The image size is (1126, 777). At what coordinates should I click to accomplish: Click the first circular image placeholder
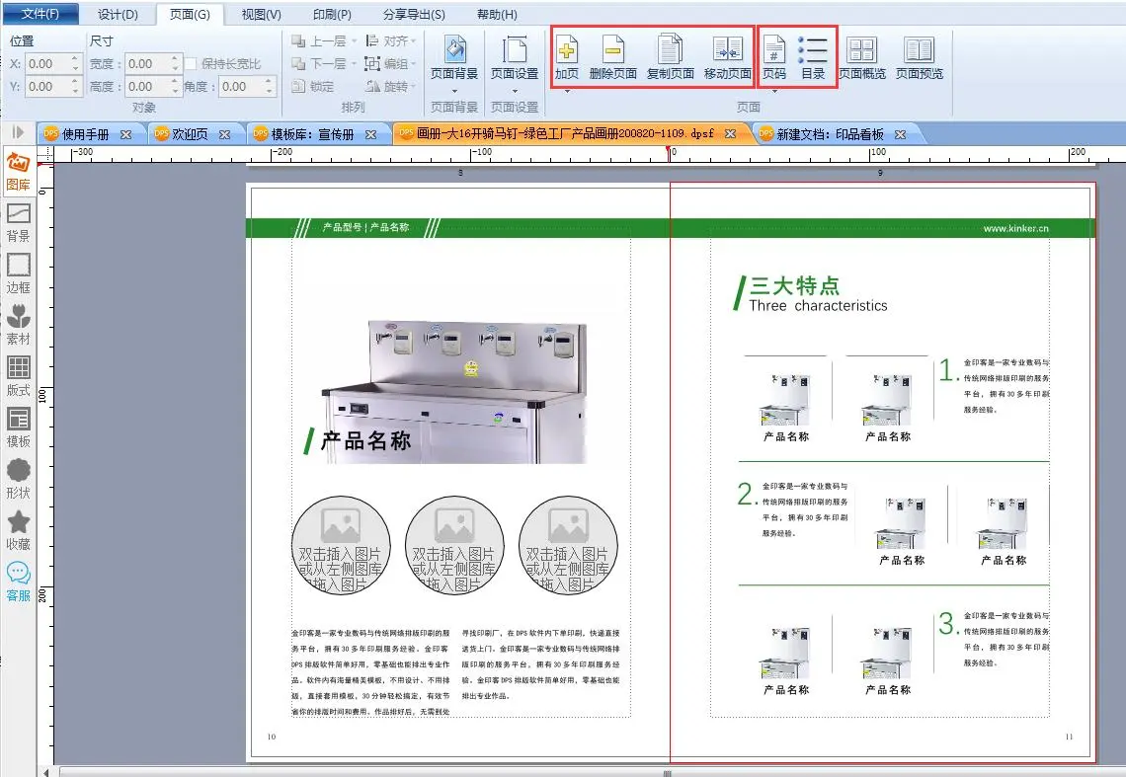pos(341,545)
